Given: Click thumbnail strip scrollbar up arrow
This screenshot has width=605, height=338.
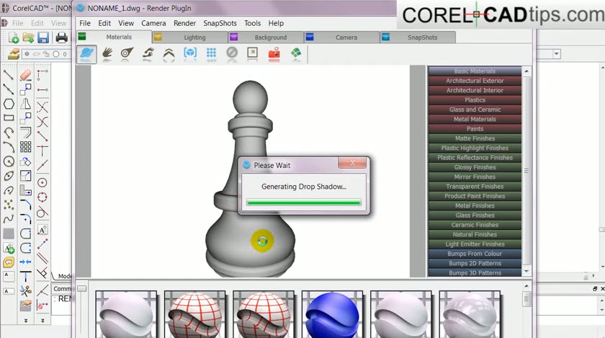Looking at the screenshot, I should [x=526, y=286].
